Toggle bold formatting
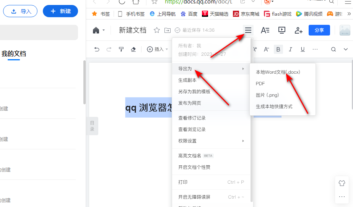Viewport: 353px width, 207px height. click(278, 49)
